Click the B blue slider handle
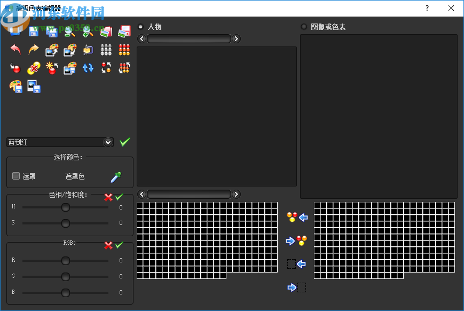Image resolution: width=464 pixels, height=311 pixels. coord(66,293)
